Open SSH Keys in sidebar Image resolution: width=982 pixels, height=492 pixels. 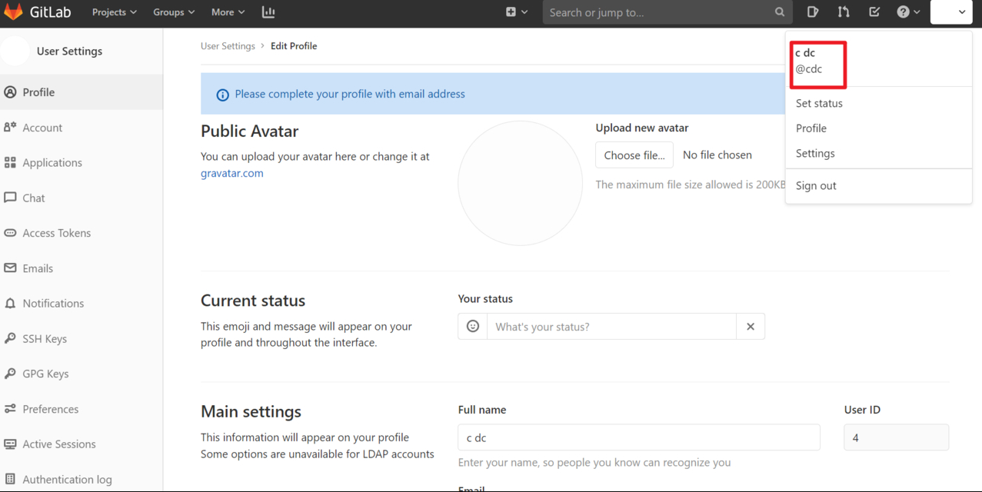45,339
